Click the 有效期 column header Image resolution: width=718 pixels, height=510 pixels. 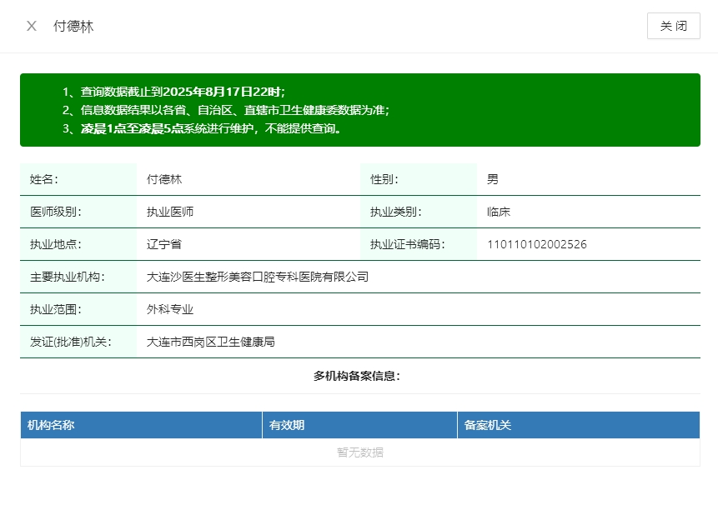tap(287, 425)
